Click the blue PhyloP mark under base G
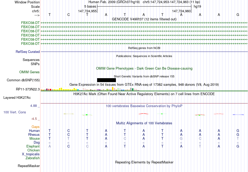Image resolution: width=248 pixels, height=172 pixels. coord(238,115)
